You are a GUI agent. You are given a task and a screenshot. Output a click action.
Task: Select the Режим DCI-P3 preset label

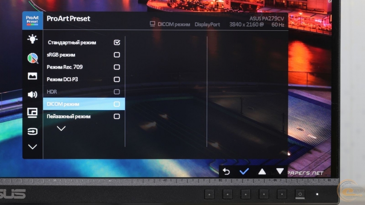62,79
